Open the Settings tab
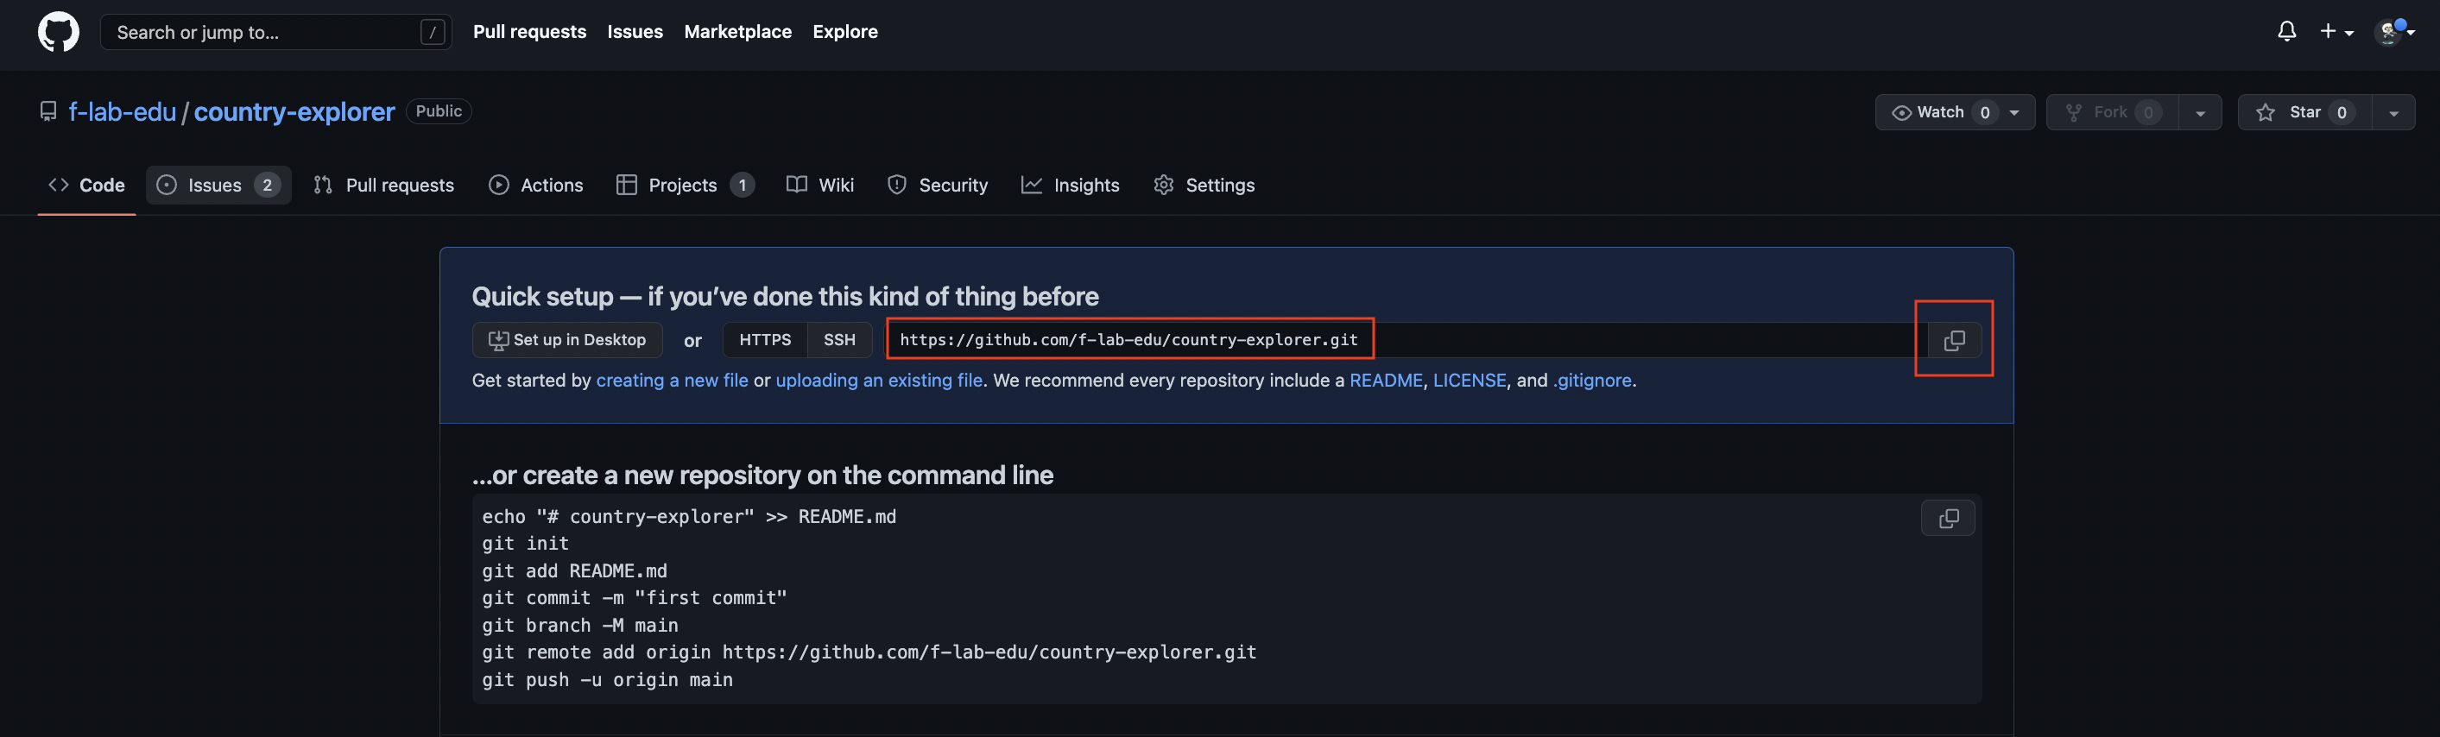This screenshot has width=2440, height=737. click(x=1204, y=186)
